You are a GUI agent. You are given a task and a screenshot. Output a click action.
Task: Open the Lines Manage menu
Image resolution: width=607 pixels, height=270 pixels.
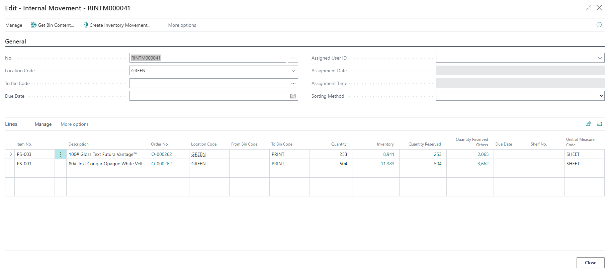click(x=43, y=124)
